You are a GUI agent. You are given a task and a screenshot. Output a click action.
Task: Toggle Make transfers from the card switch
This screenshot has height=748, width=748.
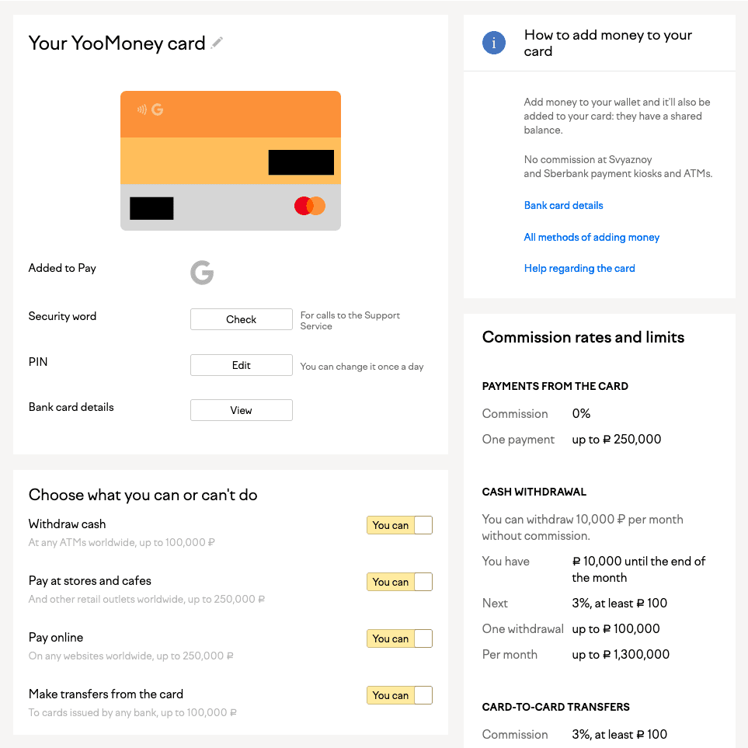click(x=399, y=695)
